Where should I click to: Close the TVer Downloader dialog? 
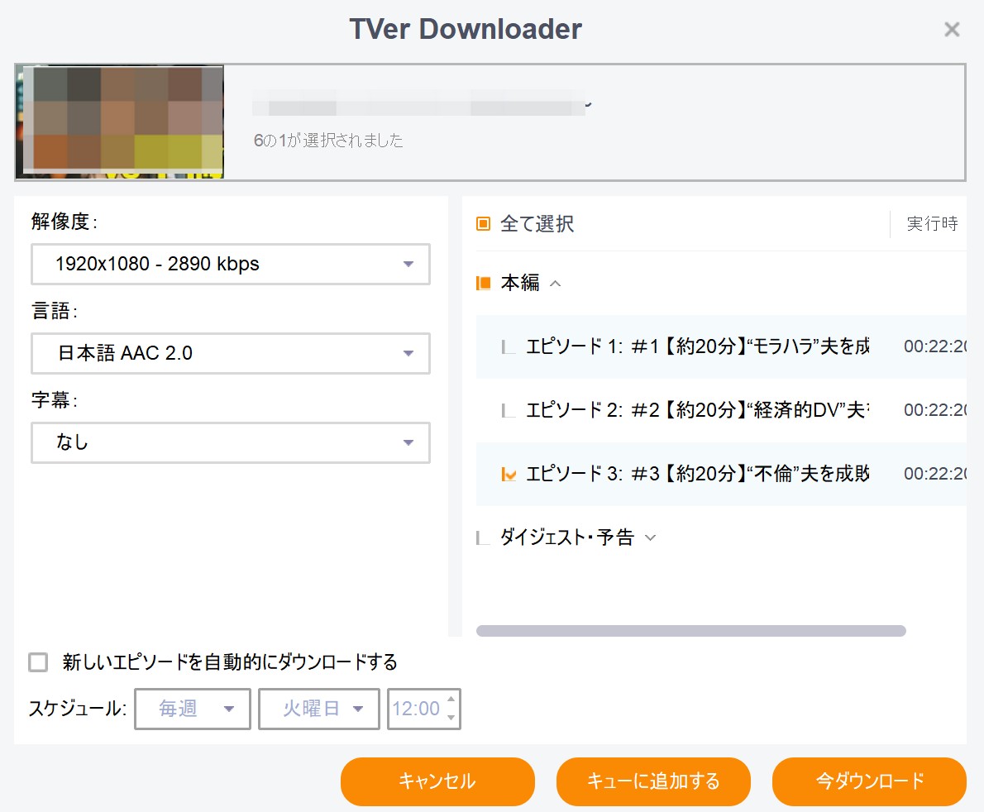click(952, 29)
